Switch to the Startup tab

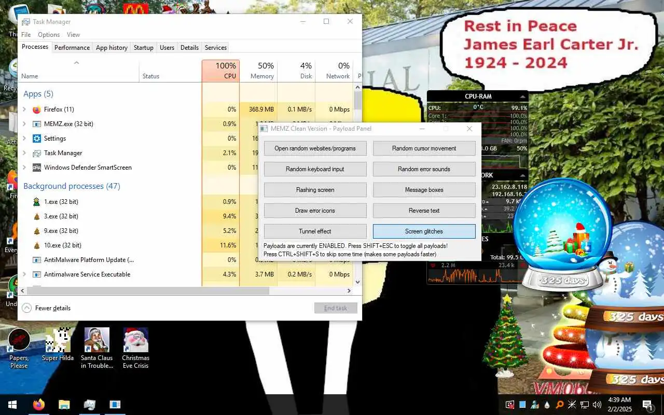tap(144, 47)
